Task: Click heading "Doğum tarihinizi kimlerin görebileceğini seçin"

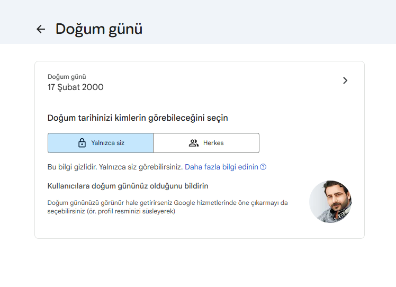Action: pos(138,118)
